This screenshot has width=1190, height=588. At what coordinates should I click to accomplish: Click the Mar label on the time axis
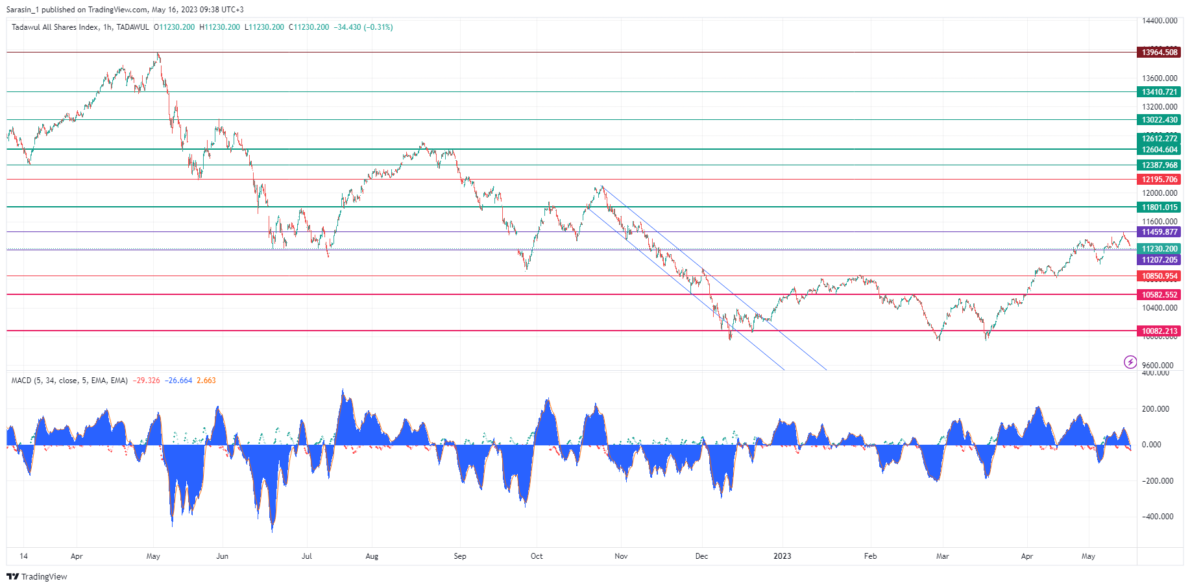point(942,556)
